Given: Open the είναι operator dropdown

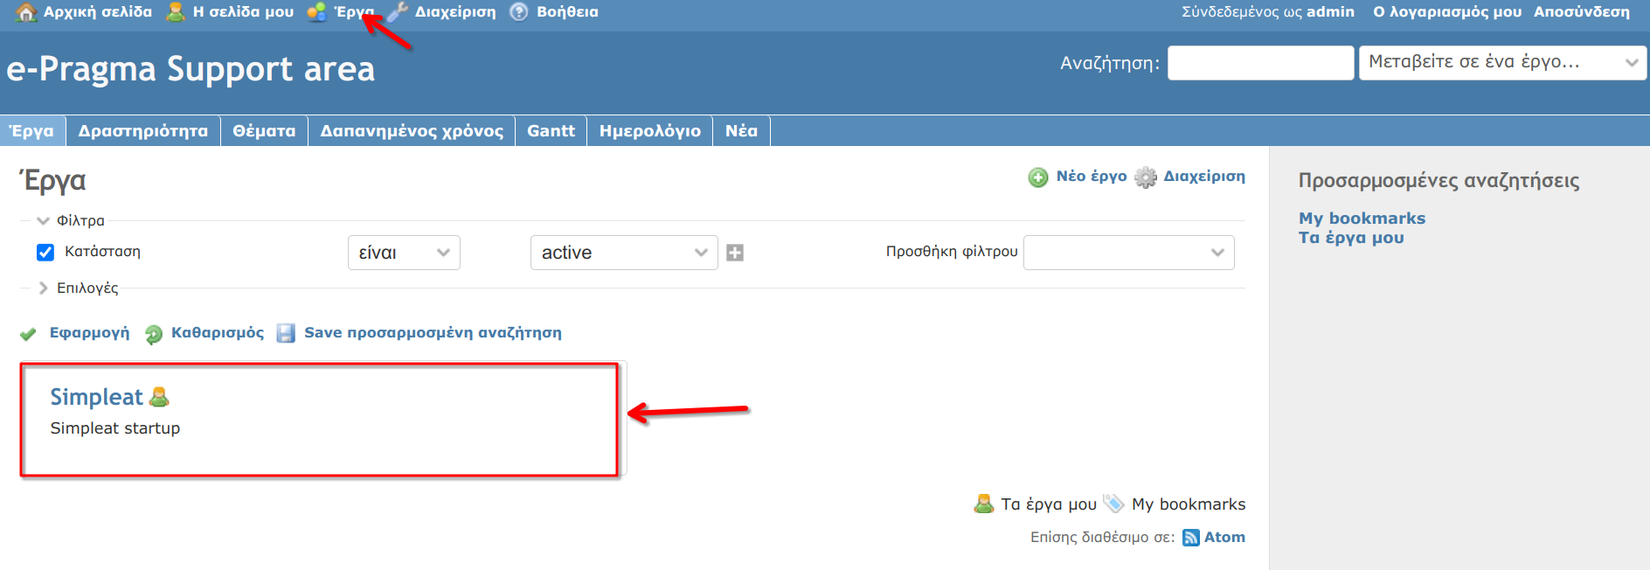Looking at the screenshot, I should click(404, 253).
